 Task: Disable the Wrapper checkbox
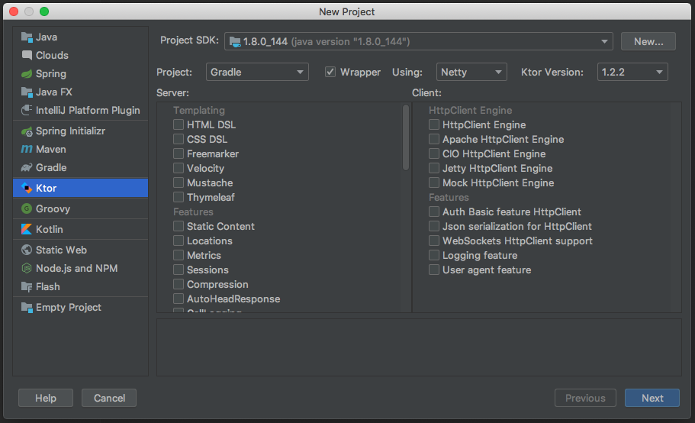point(330,72)
